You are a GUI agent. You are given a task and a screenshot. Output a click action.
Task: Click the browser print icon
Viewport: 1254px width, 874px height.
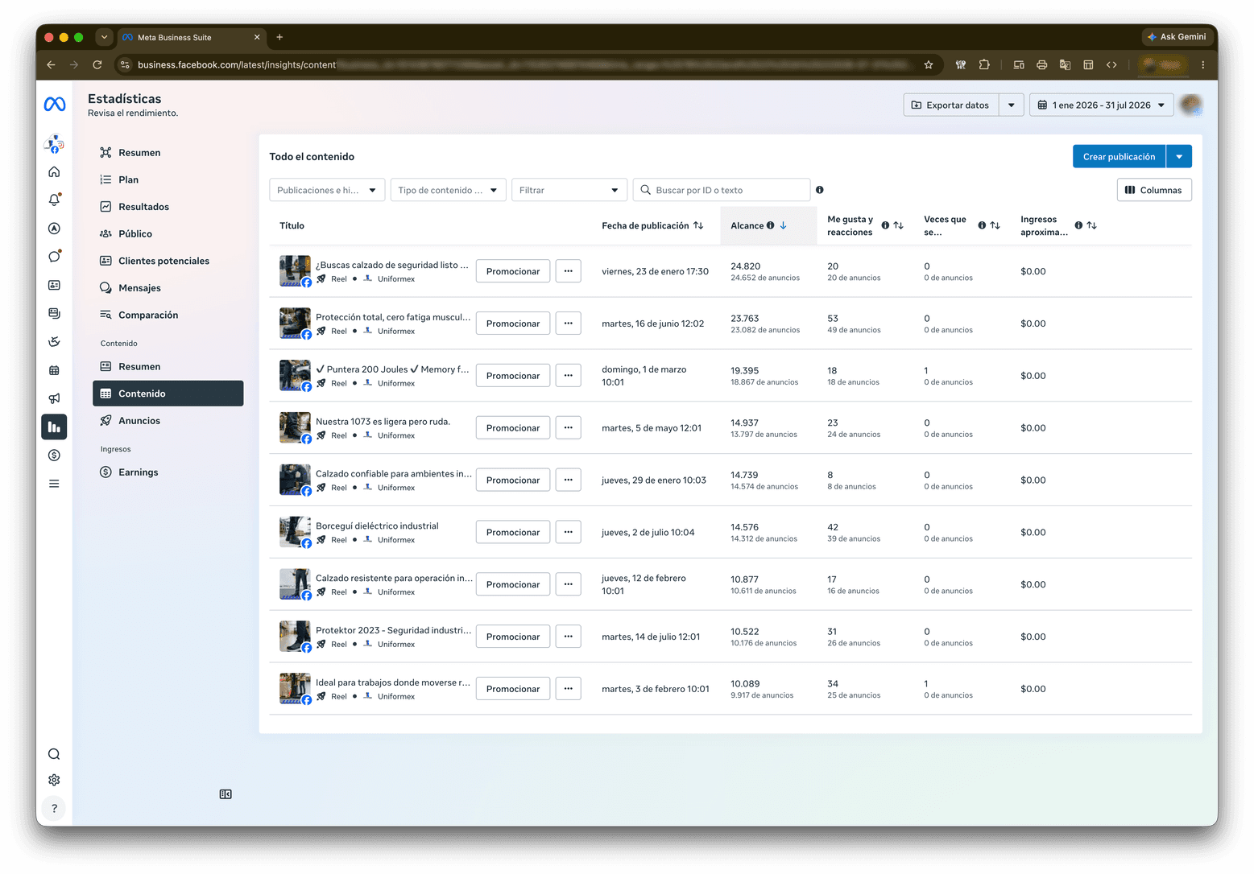(x=1041, y=65)
